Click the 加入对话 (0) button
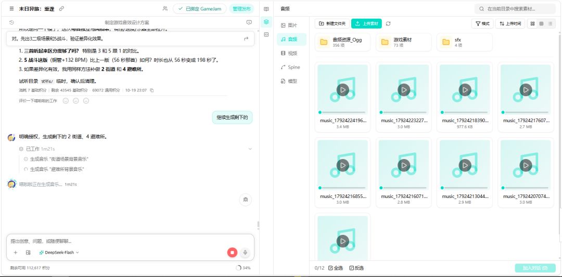 tap(535, 268)
